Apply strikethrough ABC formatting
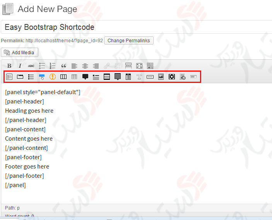The height and width of the screenshot is (220, 272). pos(31,66)
